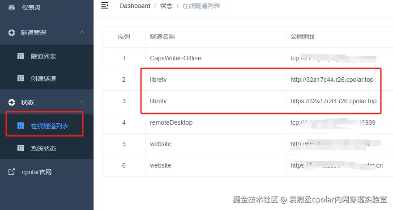Click the blurred http address in row 5

pos(335,144)
